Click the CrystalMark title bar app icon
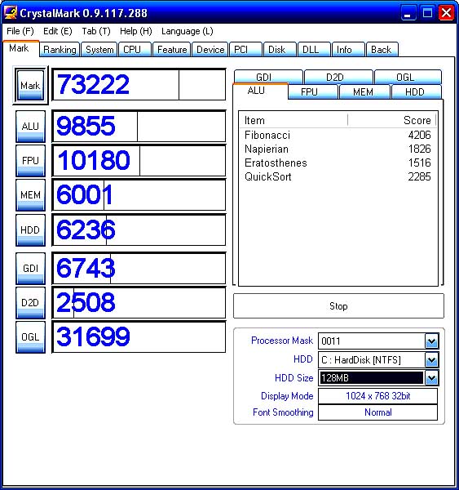Viewport: 459px width, 490px height. coord(10,13)
